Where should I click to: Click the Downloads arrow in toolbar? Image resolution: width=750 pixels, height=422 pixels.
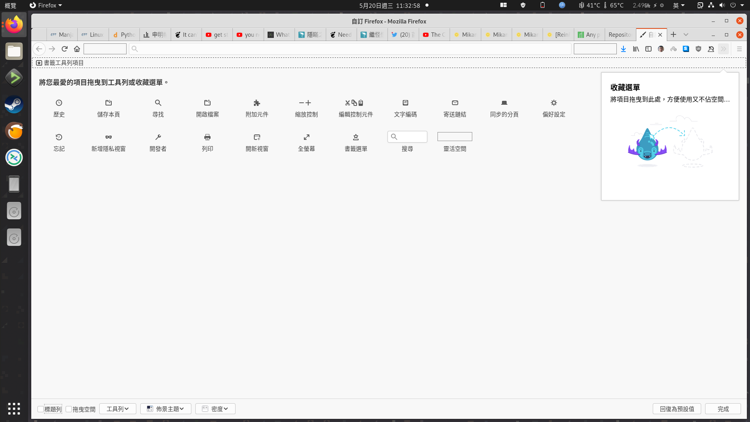click(623, 49)
